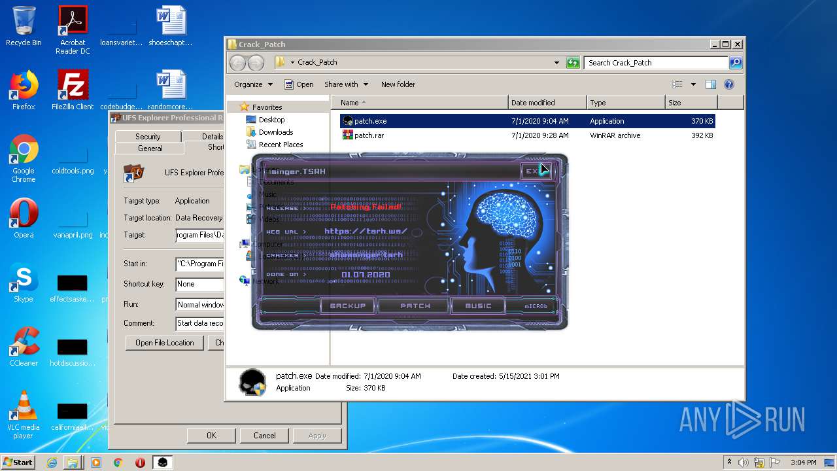Open the Organize dropdown menu

point(253,84)
